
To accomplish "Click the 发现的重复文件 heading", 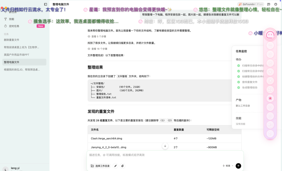I will tap(101, 112).
